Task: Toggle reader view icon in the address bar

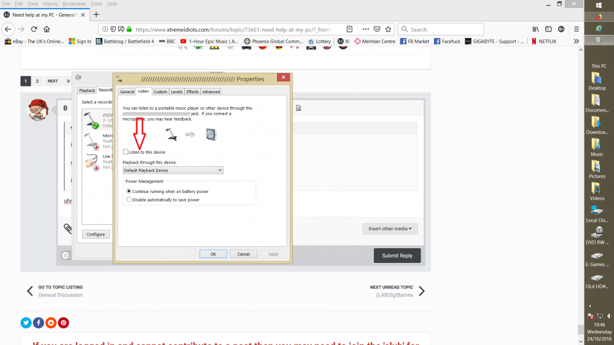Action: pos(350,29)
